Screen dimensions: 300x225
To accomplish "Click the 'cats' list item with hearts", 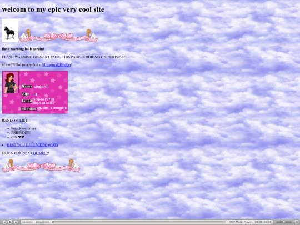I will point(18,137).
